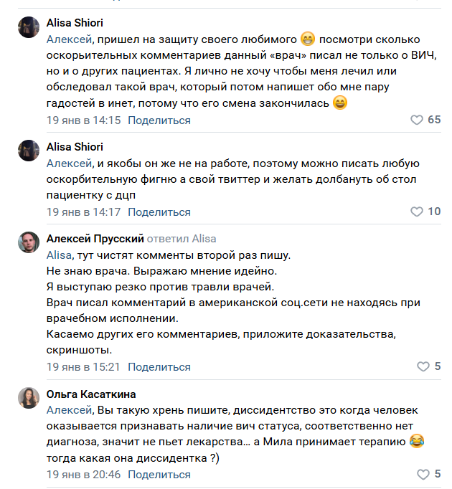Open Алексей Прусский's avatar photo
Image resolution: width=452 pixels, height=489 pixels.
tap(29, 243)
